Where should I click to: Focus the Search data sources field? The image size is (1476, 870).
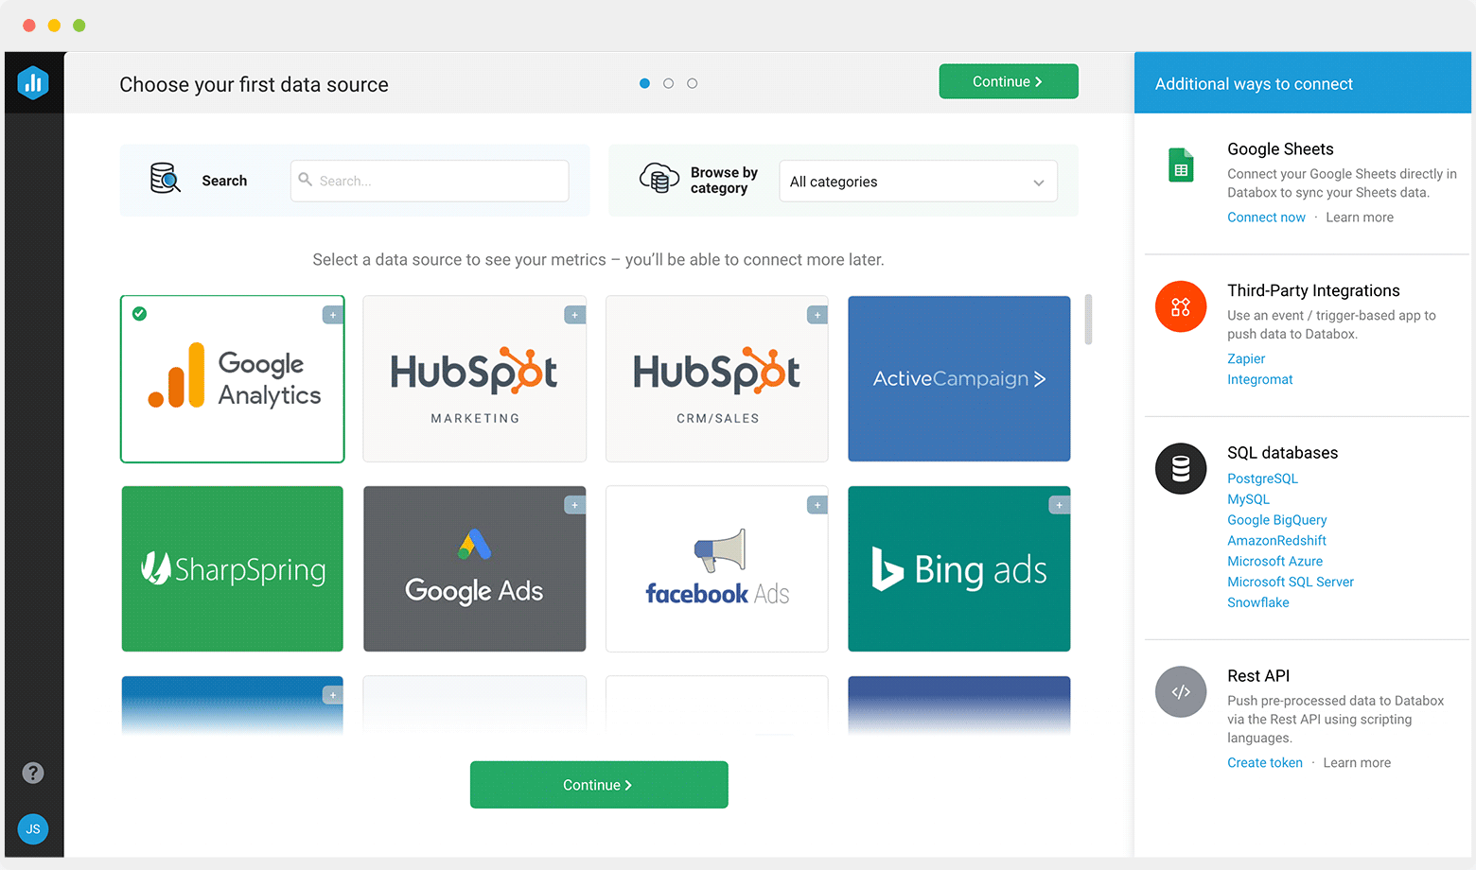coord(430,181)
